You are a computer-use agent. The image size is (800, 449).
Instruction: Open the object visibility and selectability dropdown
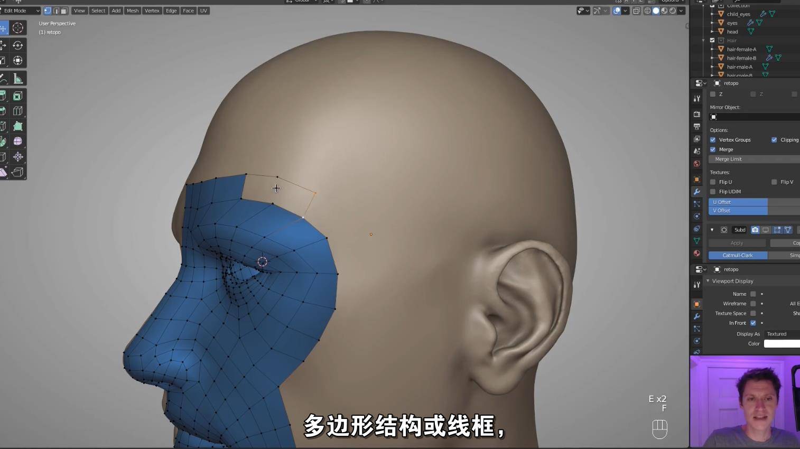583,11
